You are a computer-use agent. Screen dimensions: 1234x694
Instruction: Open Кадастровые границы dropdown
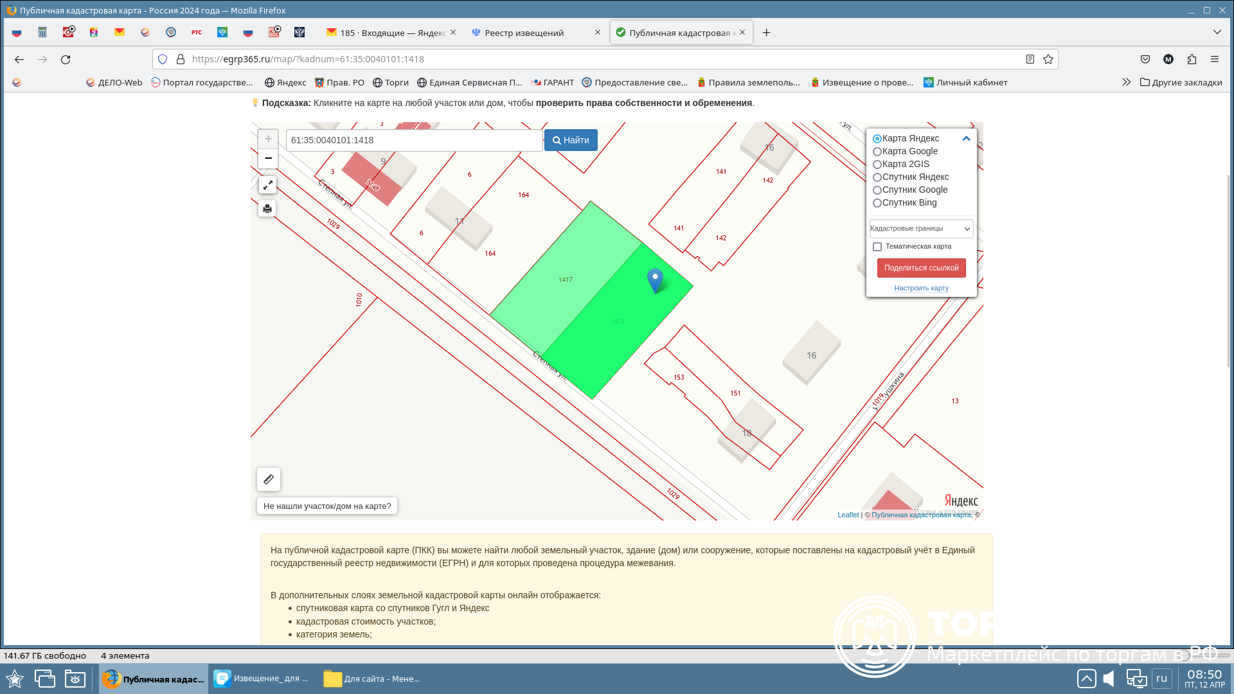920,229
